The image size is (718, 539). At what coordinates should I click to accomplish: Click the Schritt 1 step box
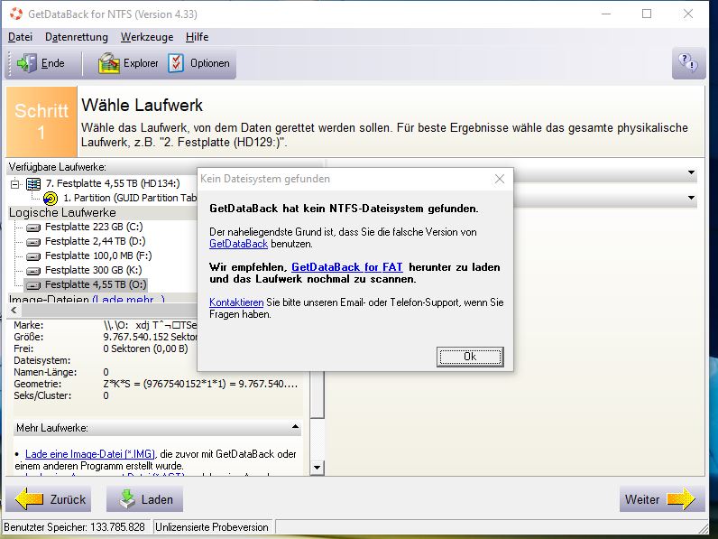coord(41,122)
